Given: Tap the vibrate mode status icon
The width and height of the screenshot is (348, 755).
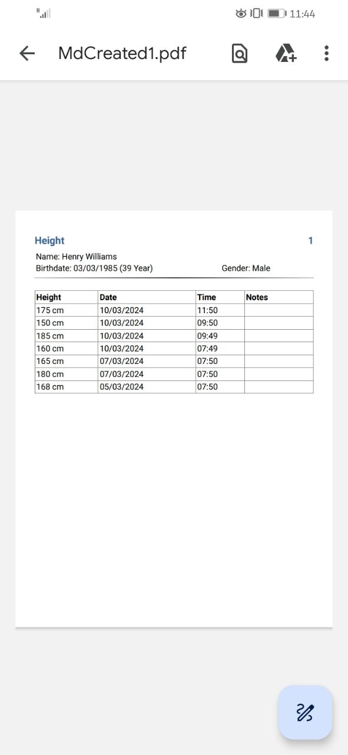Looking at the screenshot, I should pyautogui.click(x=256, y=13).
